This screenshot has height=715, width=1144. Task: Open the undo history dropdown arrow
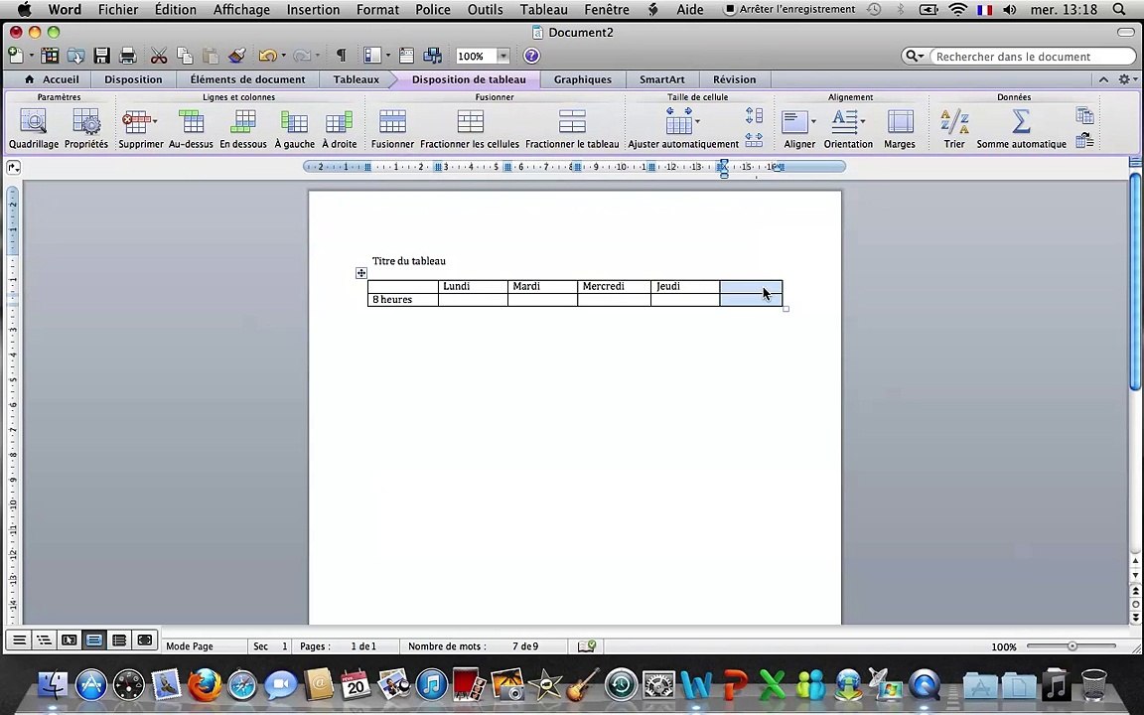[x=283, y=56]
